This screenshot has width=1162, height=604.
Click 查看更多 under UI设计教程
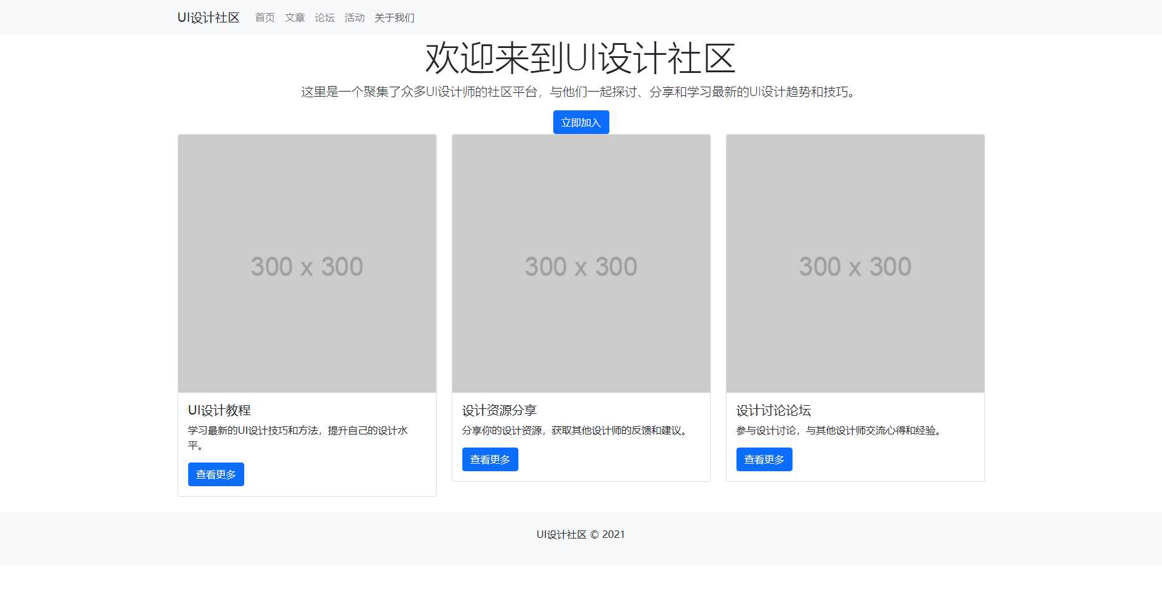tap(216, 474)
